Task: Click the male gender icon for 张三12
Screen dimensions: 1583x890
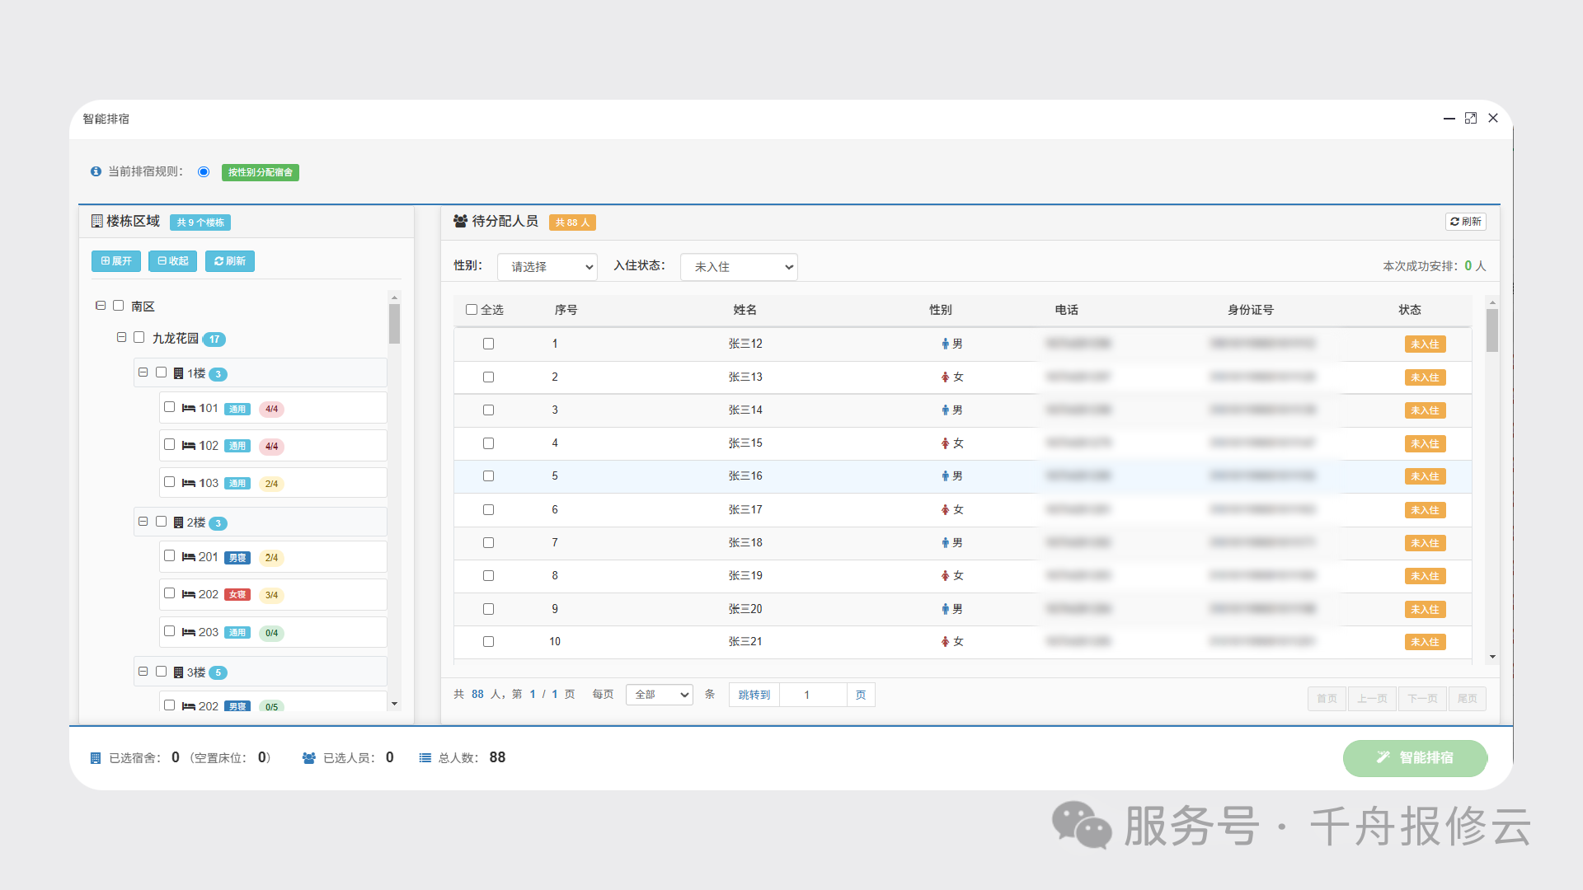Action: coord(944,344)
